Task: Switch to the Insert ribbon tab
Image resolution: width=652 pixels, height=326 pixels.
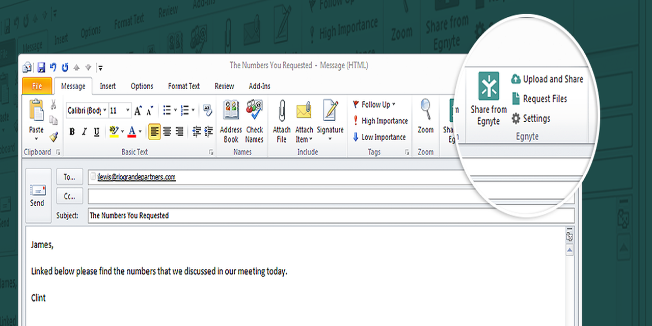Action: coord(107,86)
